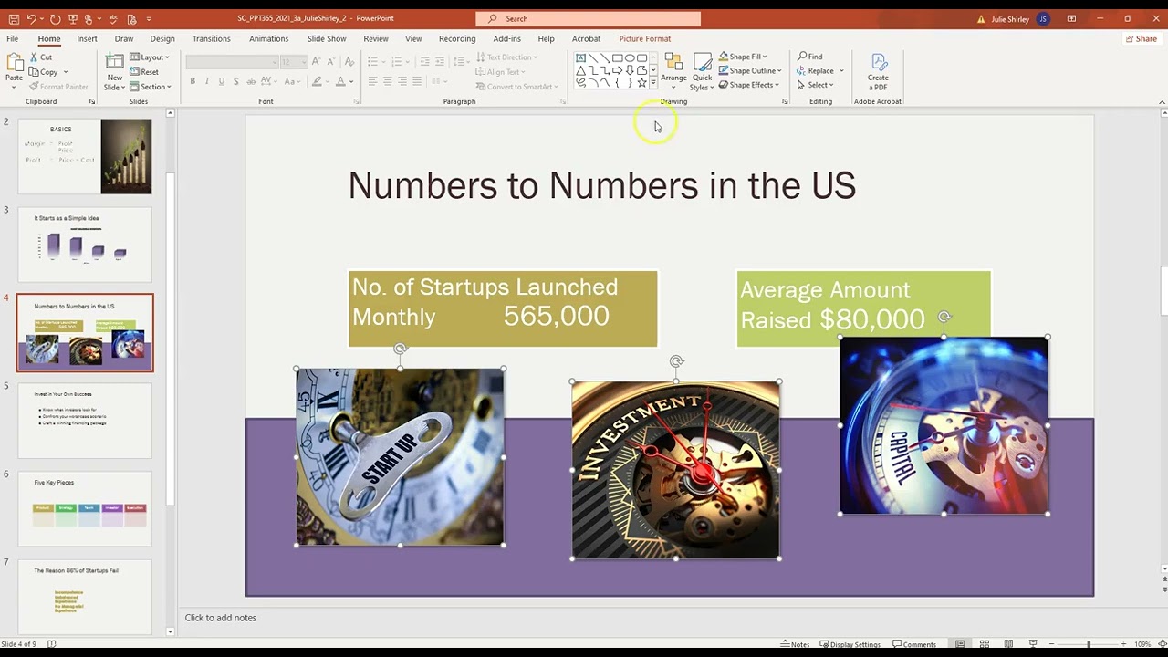Select the oval shape in shapes gallery
1168x657 pixels.
(630, 58)
